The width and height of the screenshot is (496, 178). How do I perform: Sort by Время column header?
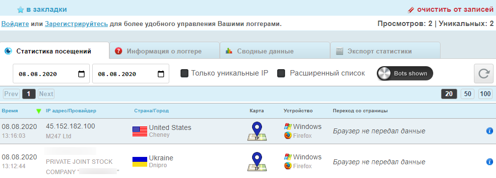[x=10, y=111]
